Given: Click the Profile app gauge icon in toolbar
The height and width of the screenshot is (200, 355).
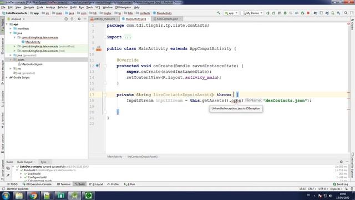Looking at the screenshot, I should 297,13.
